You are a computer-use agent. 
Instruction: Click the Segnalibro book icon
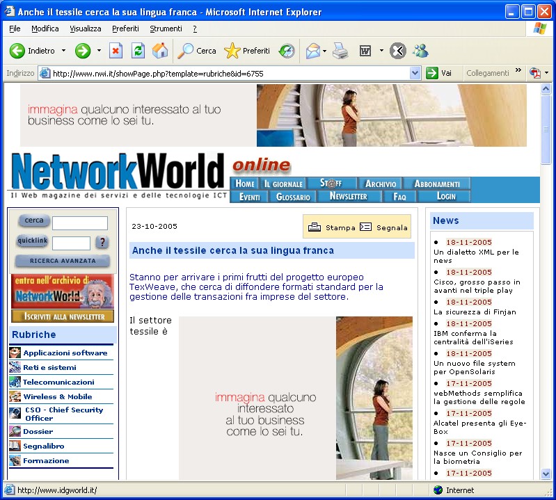click(x=15, y=446)
